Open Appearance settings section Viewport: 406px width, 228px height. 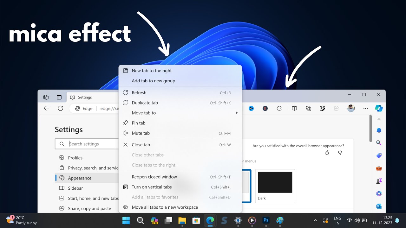(x=87, y=178)
